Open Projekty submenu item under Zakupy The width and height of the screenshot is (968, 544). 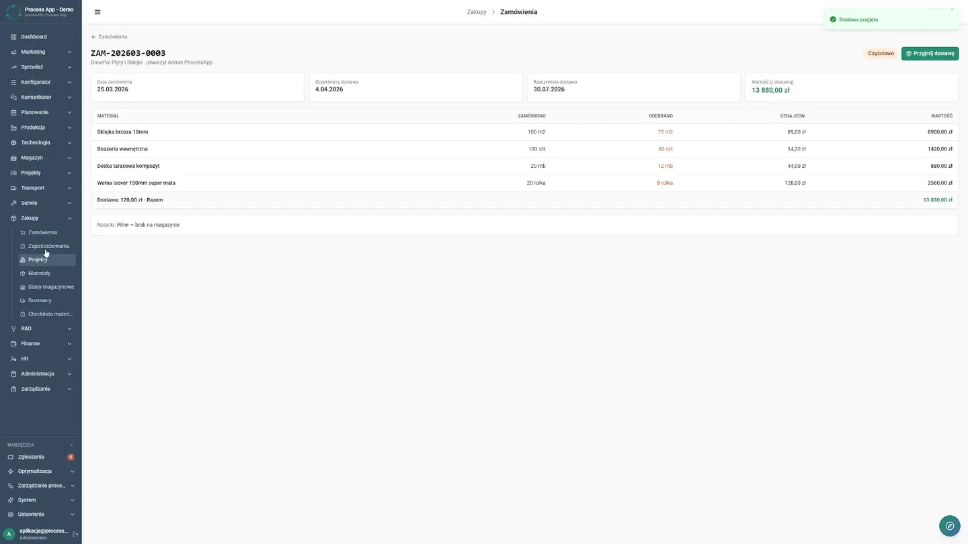pos(46,259)
